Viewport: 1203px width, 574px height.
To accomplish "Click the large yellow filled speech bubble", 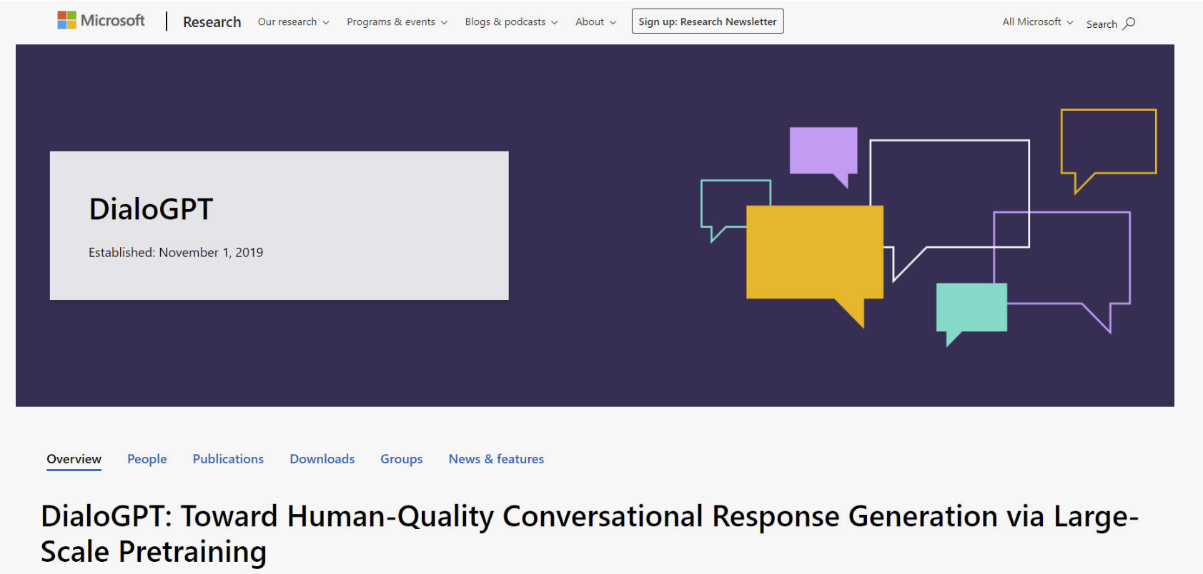I will [x=814, y=252].
